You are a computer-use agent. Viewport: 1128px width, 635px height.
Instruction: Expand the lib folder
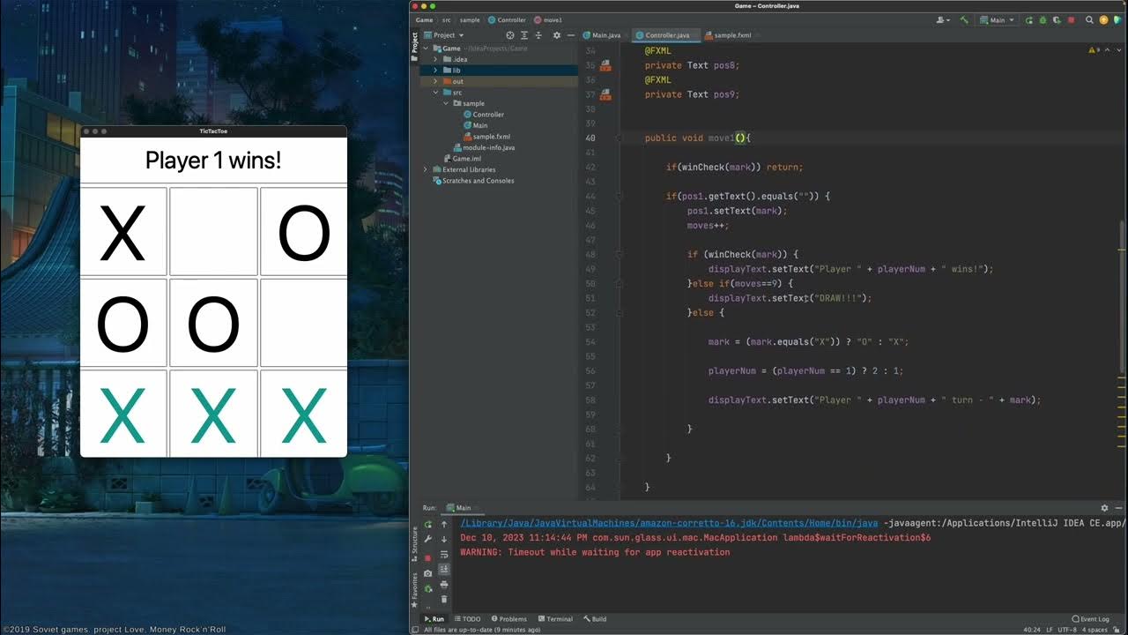point(435,71)
